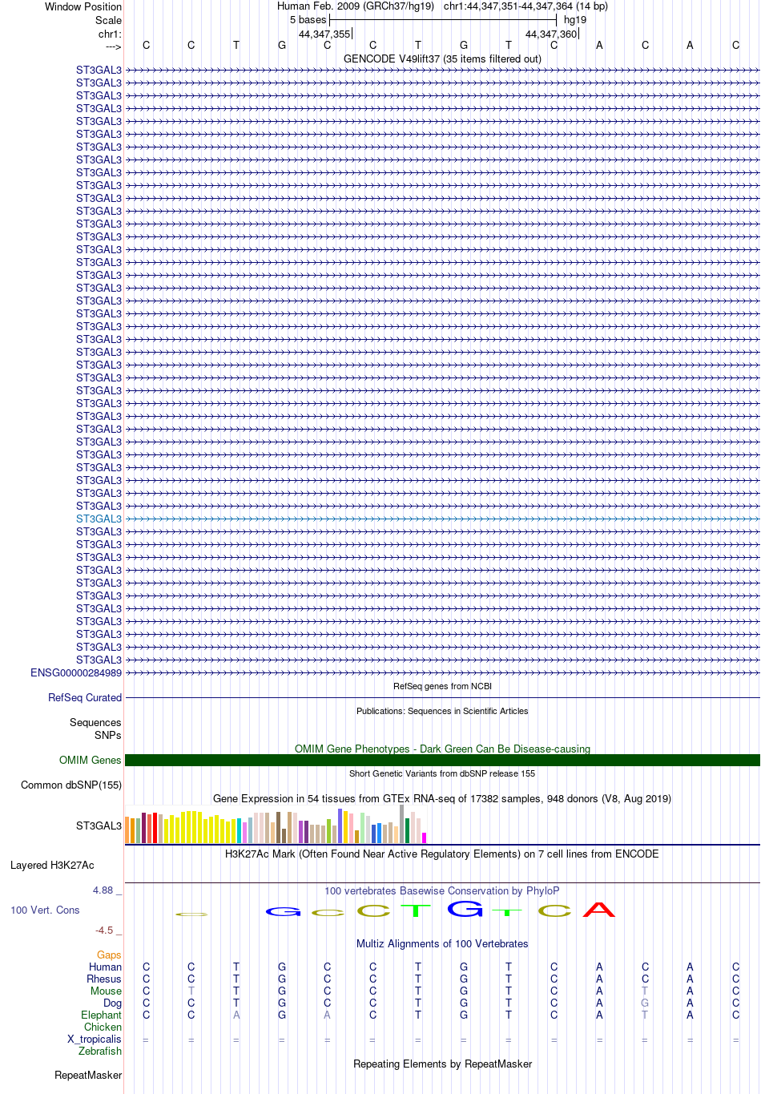761x1094 pixels.
Task: Open 100 vertebrates Basewise Conservation by PhyloP title
Action: [x=442, y=890]
